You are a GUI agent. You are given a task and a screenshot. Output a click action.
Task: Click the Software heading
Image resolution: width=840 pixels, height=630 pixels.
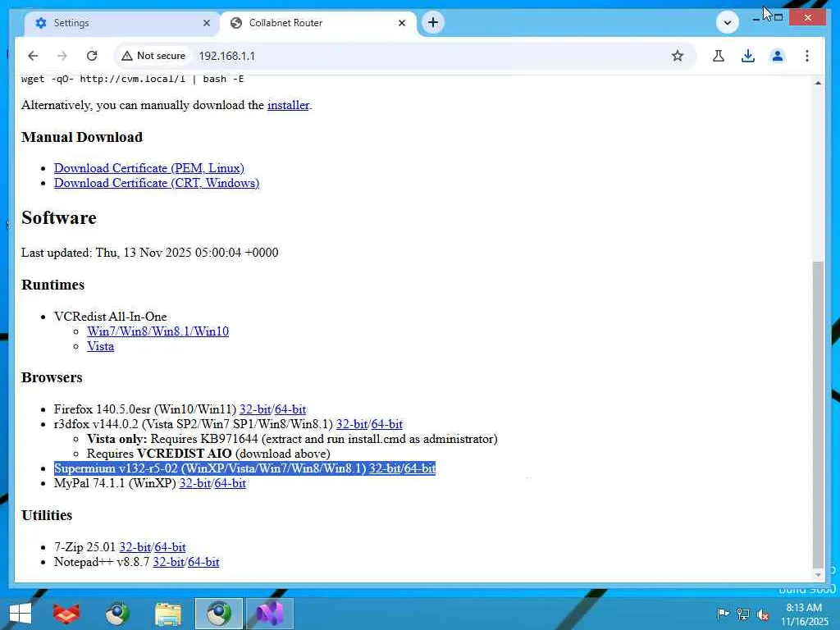pyautogui.click(x=59, y=218)
